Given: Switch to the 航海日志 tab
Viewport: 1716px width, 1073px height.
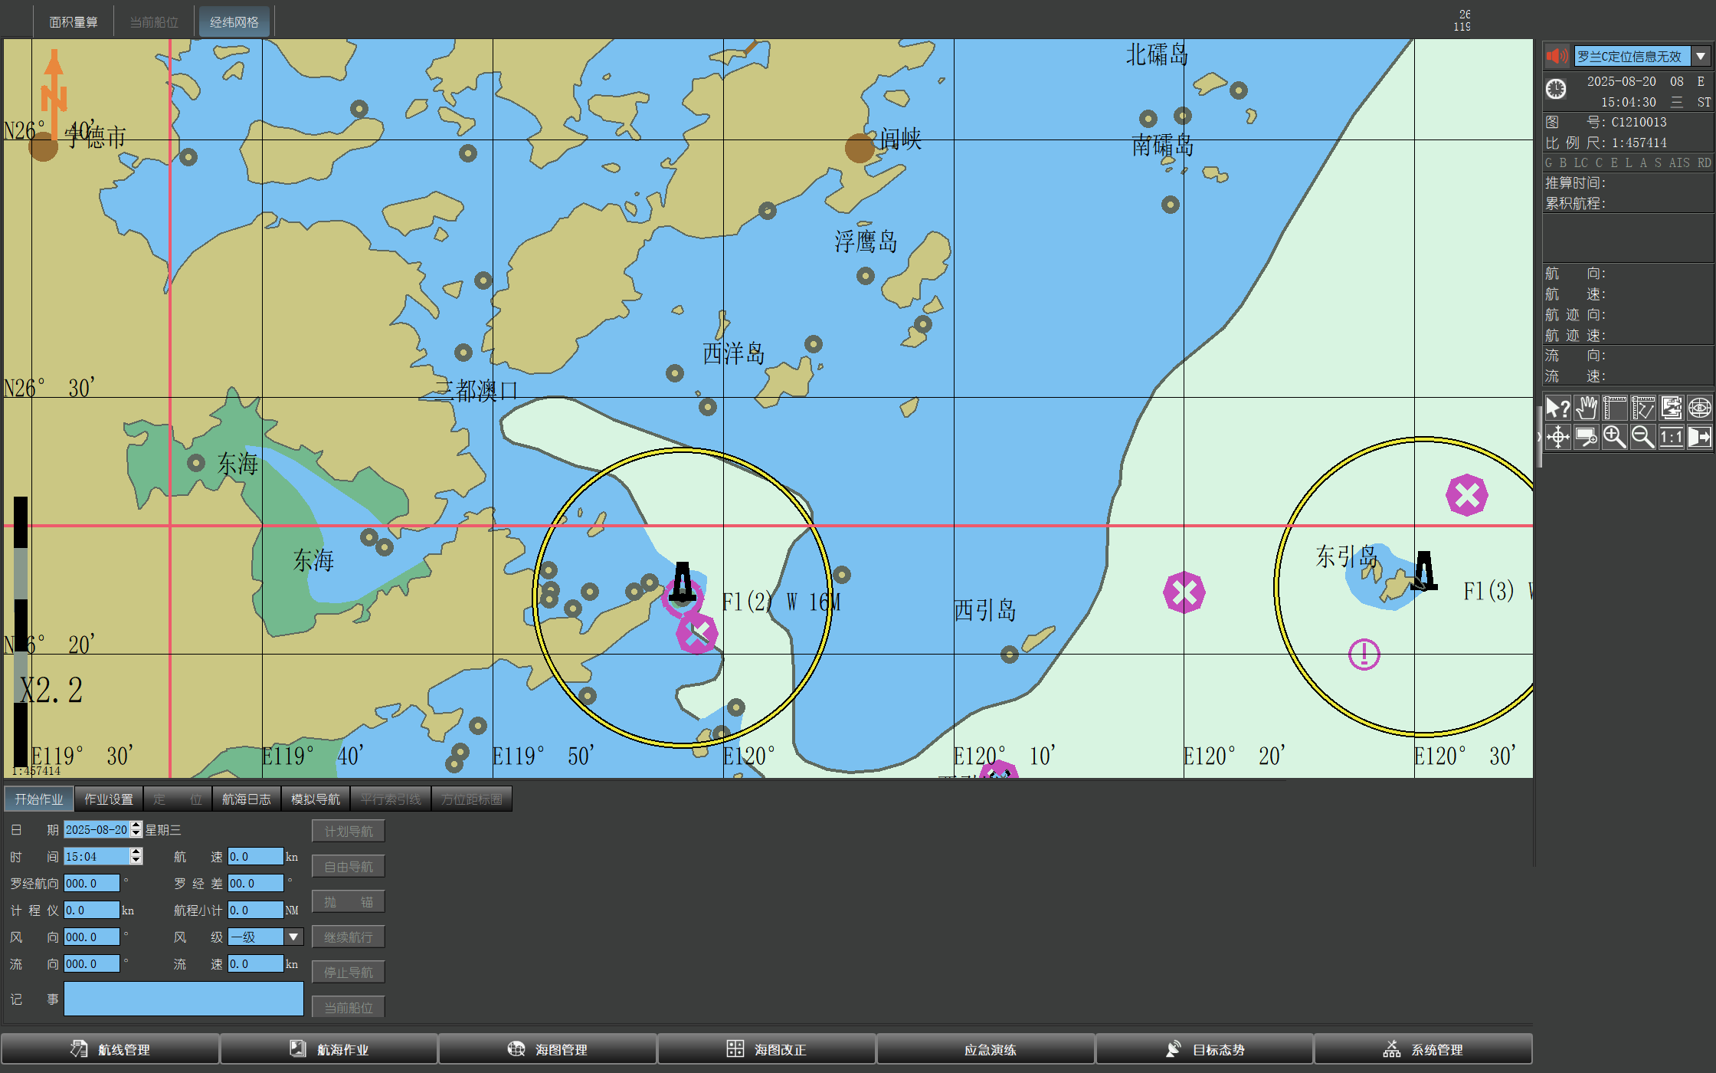Looking at the screenshot, I should click(246, 799).
